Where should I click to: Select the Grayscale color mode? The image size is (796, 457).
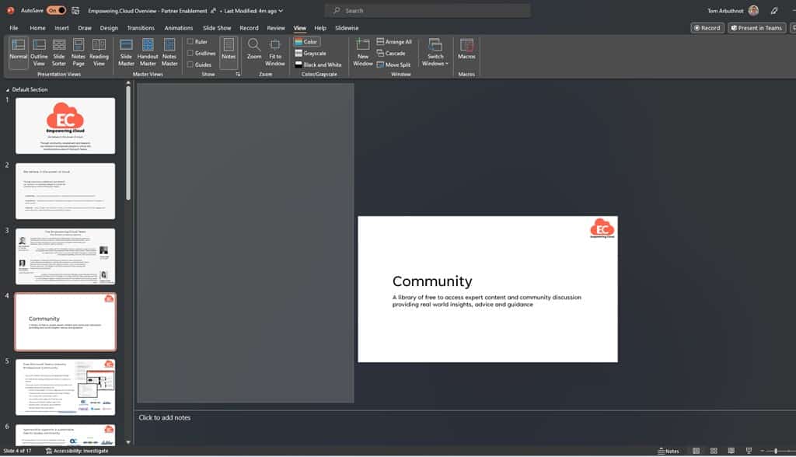click(314, 54)
